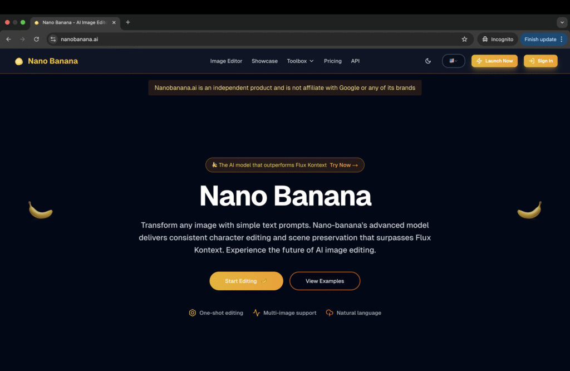Bookmark this page with the star icon
The width and height of the screenshot is (570, 371).
464,40
